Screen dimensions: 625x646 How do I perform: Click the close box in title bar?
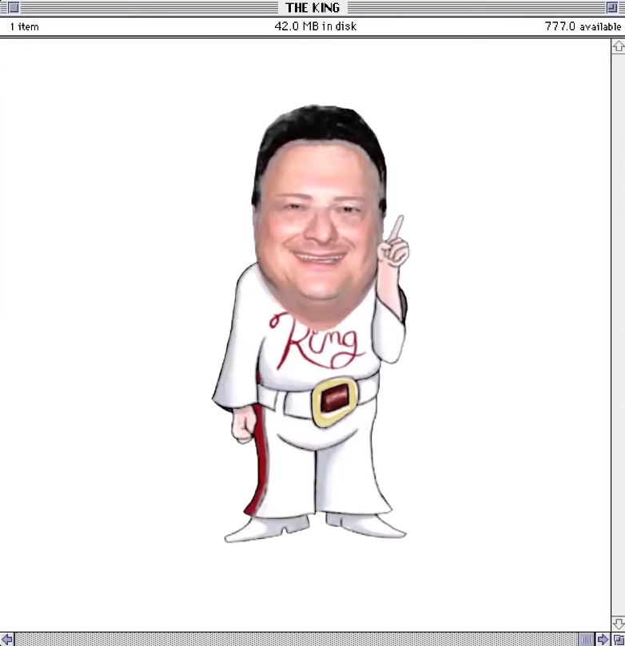(14, 7)
